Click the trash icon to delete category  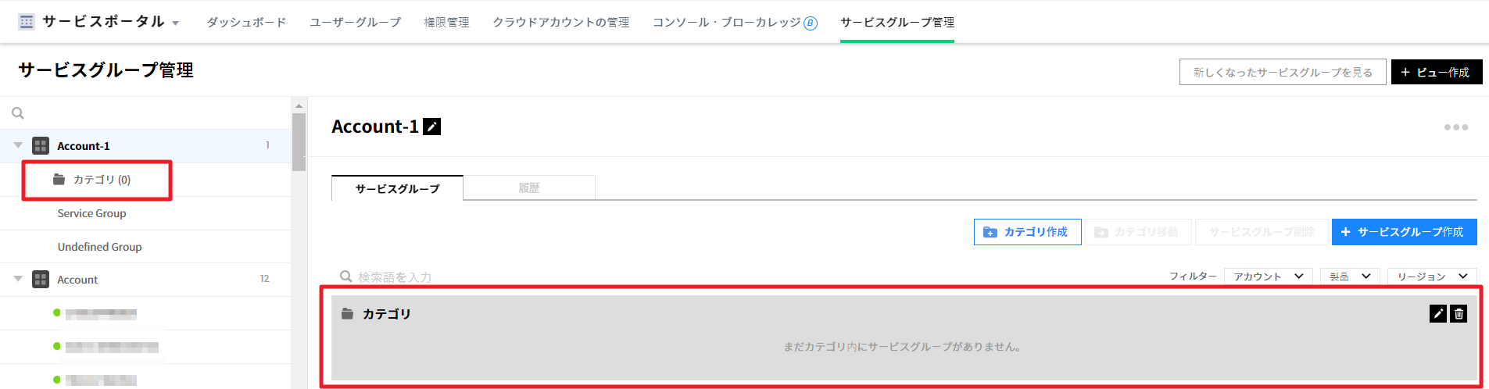point(1459,314)
